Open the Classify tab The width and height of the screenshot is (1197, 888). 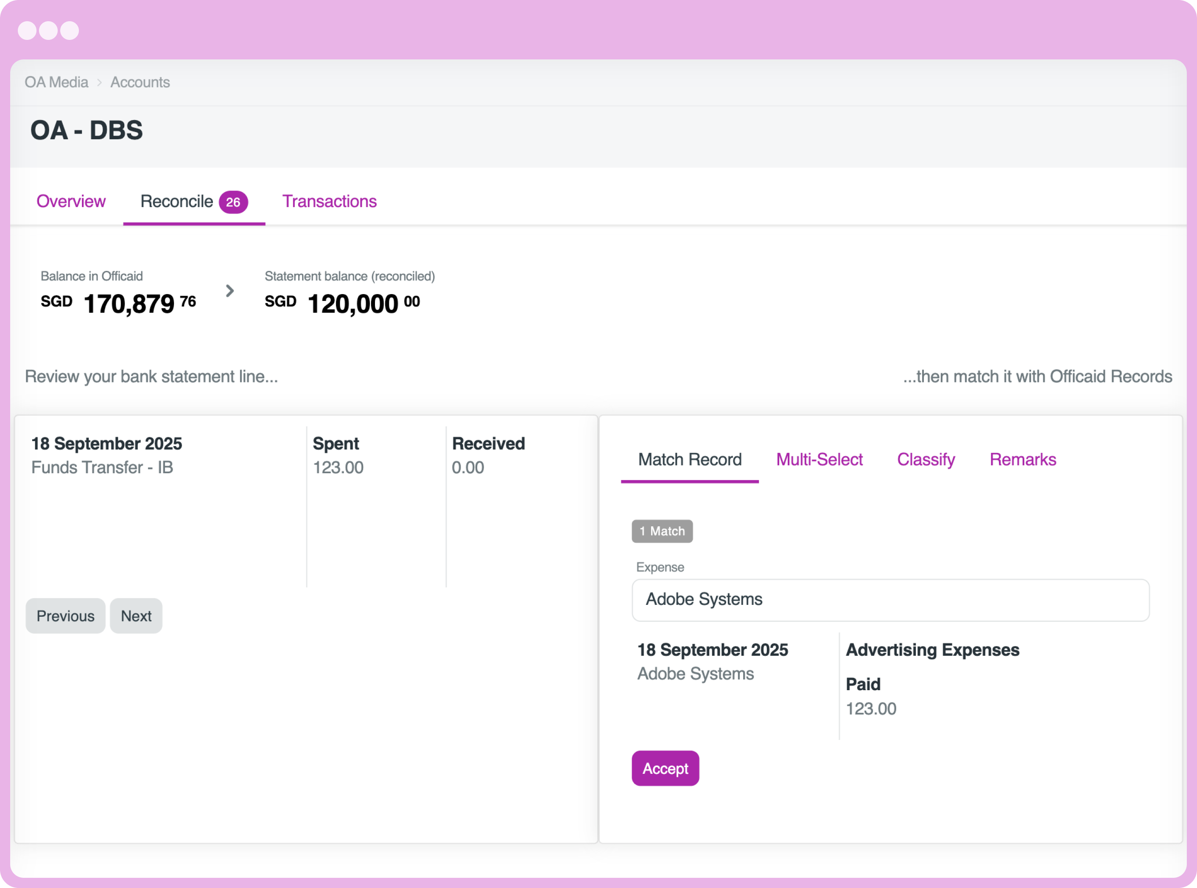(925, 460)
